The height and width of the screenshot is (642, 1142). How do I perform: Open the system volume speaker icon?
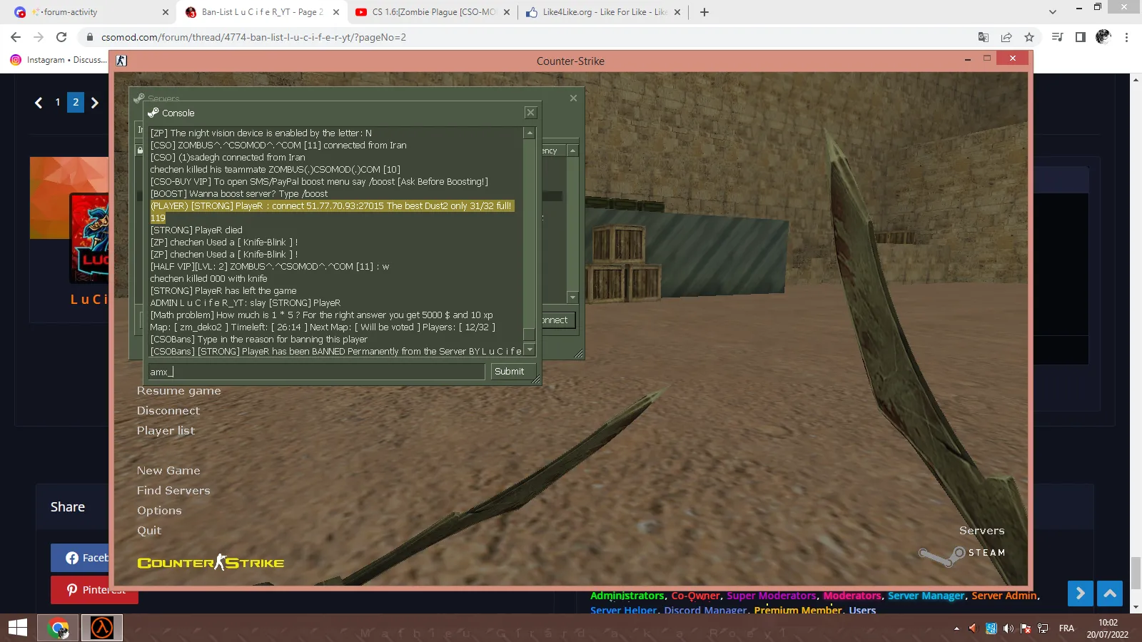pyautogui.click(x=1008, y=628)
